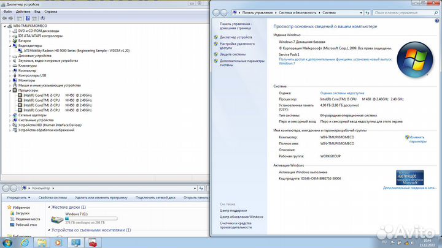The height and width of the screenshot is (248, 442).
Task: Click the genuine Microsoft software badge
Action: 409,178
